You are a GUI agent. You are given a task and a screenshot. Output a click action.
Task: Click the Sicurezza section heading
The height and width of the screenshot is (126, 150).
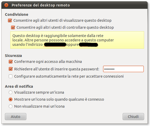(13, 56)
